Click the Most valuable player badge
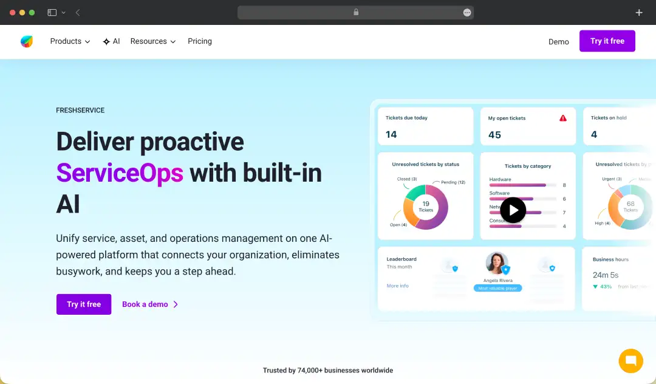 [497, 288]
